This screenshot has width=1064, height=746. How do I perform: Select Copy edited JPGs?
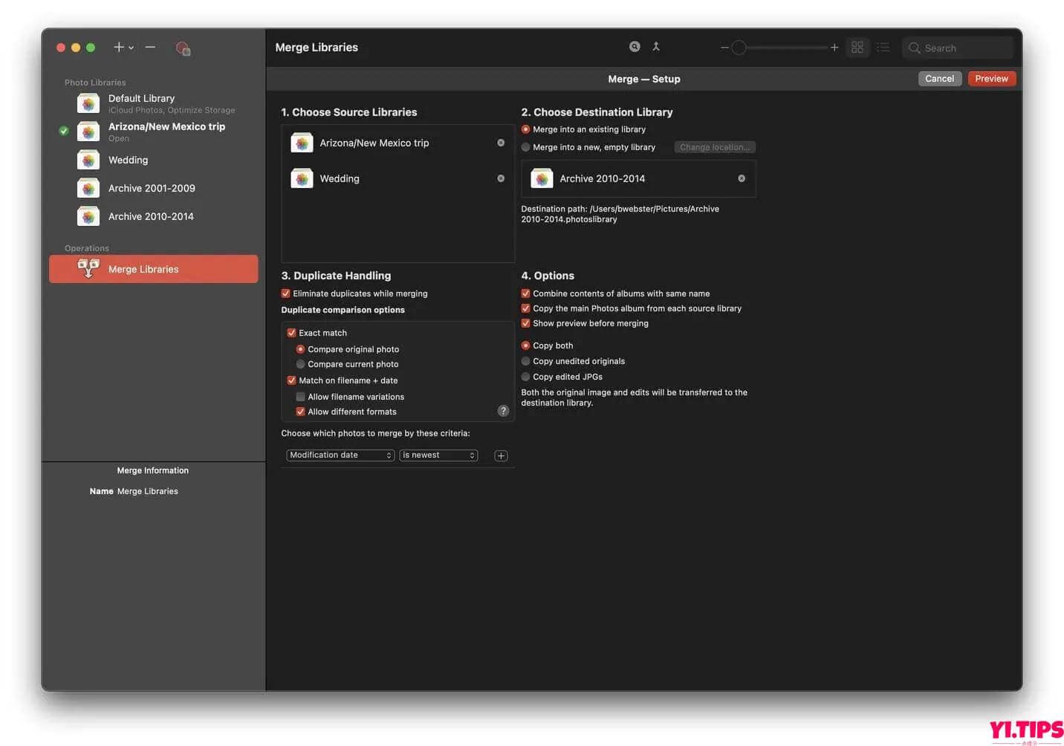[526, 377]
